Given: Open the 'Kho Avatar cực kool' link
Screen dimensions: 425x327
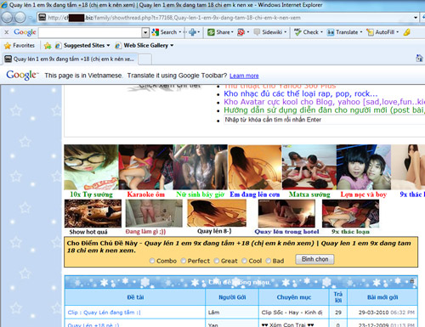Looking at the screenshot, I should (x=324, y=102).
